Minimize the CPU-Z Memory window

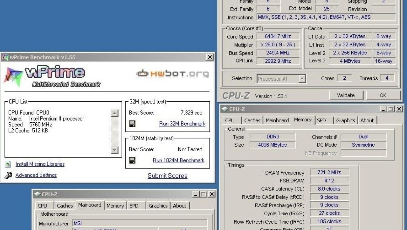coord(383,109)
